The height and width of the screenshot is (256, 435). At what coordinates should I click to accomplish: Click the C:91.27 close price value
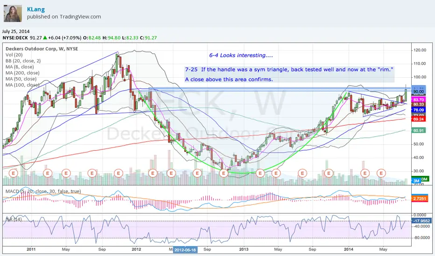tap(148, 38)
